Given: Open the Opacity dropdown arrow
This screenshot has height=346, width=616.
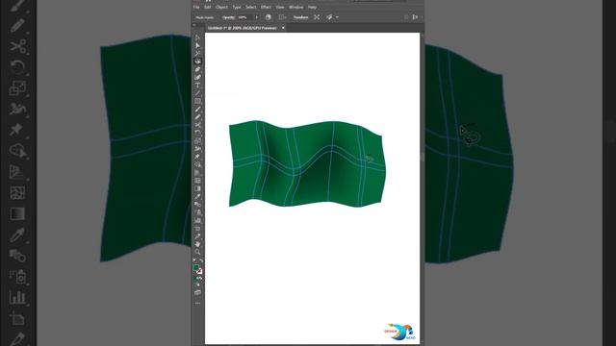Looking at the screenshot, I should click(x=257, y=17).
